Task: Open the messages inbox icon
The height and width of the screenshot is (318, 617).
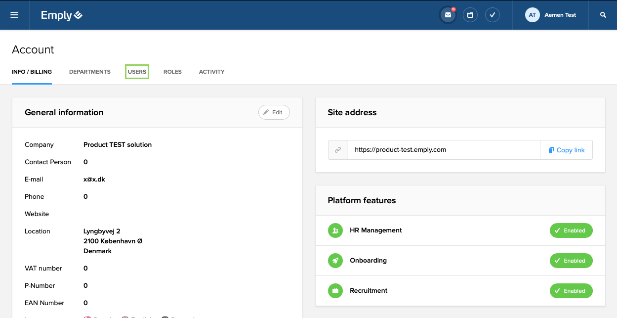Action: pyautogui.click(x=448, y=15)
